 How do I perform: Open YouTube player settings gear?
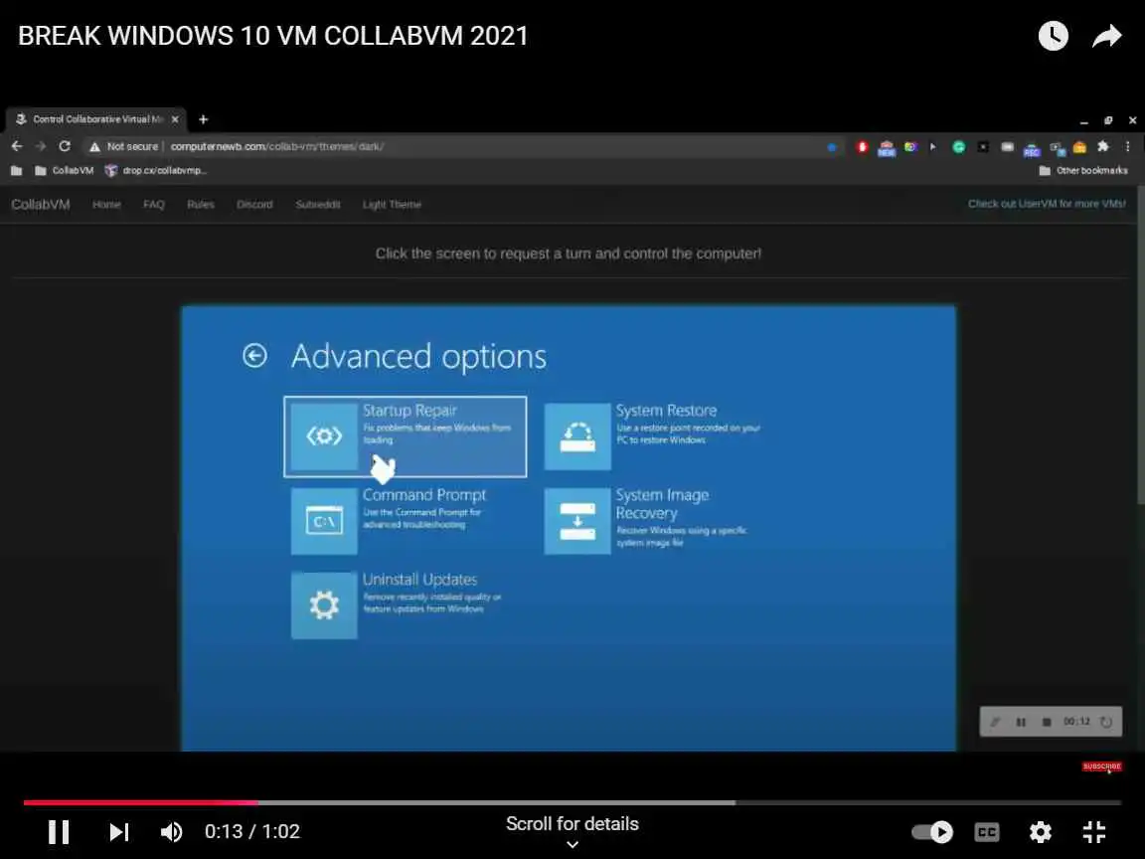(1041, 832)
